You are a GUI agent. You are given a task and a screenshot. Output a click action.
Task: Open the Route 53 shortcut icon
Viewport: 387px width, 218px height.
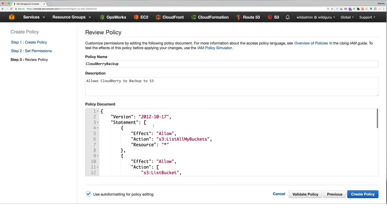click(238, 17)
